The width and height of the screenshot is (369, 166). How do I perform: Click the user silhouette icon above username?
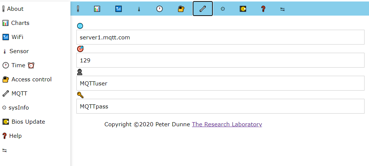pyautogui.click(x=80, y=72)
